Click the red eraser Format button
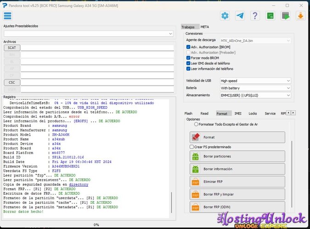310x229 pixels. tap(237, 137)
